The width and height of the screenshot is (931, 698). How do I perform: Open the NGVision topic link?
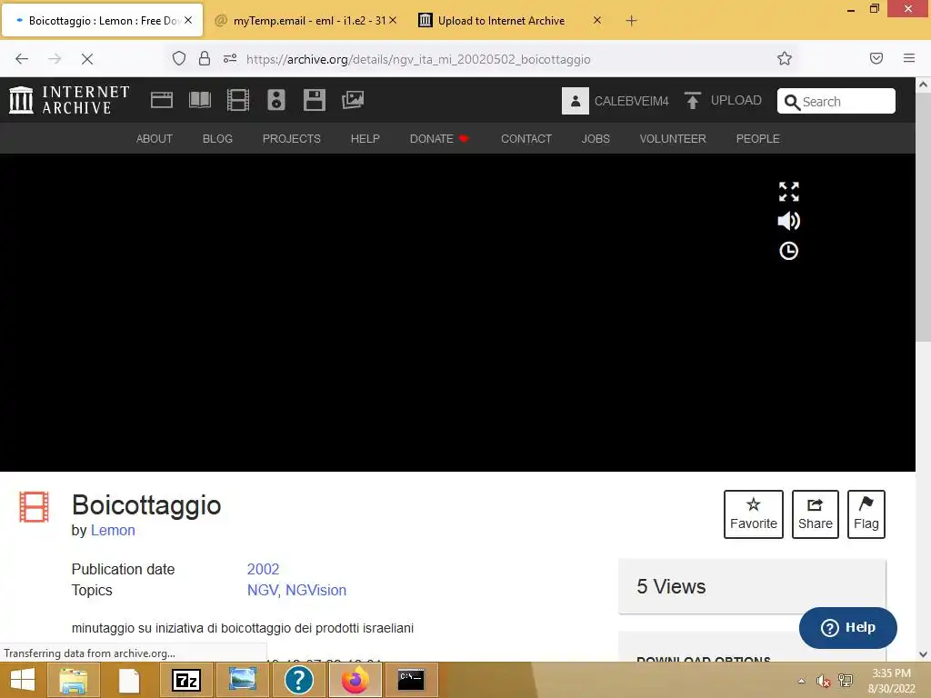click(315, 590)
